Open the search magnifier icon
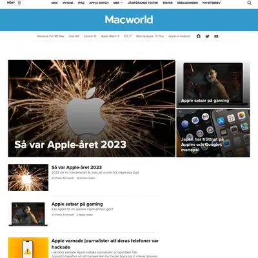 (x=250, y=3)
